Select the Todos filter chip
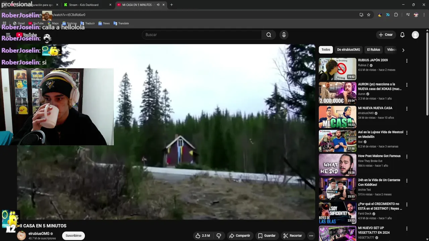Image resolution: width=429 pixels, height=241 pixels. click(326, 50)
